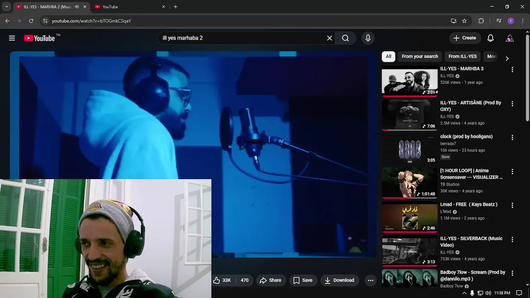The width and height of the screenshot is (530, 298).
Task: Open the Windows notification center icon
Action: pos(519,293)
